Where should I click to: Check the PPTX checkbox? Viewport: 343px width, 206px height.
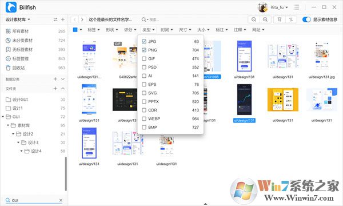pos(144,102)
